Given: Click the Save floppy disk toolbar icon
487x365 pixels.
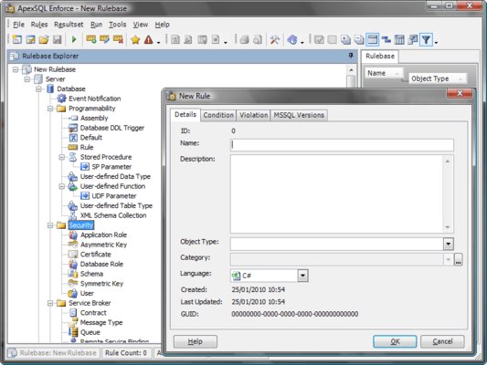Looking at the screenshot, I should 58,40.
